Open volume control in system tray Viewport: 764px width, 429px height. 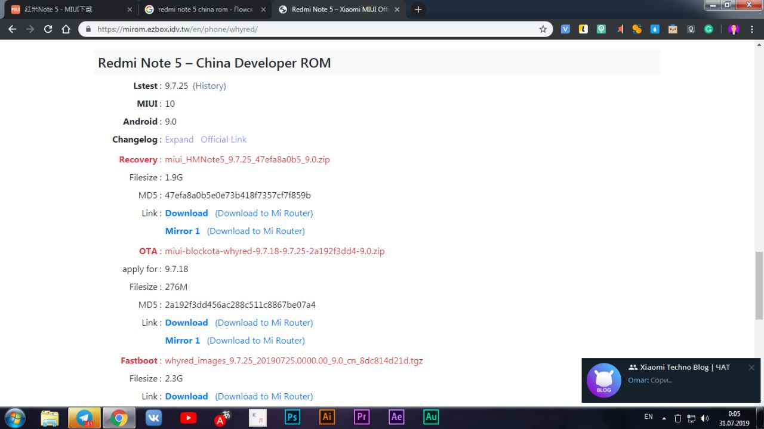click(x=704, y=418)
